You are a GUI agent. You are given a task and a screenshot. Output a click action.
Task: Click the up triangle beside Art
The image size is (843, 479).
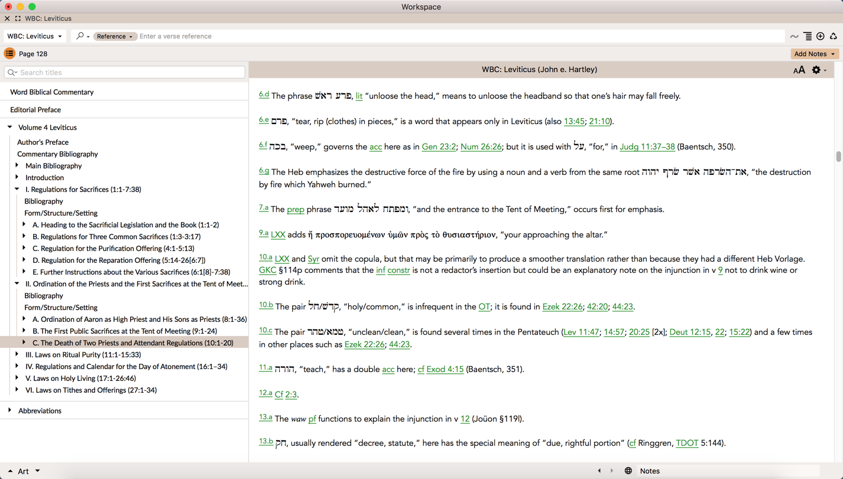(x=10, y=471)
